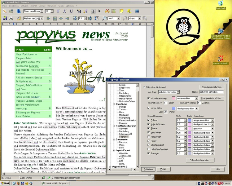Open the Fließtext style dropdown
This screenshot has height=186, width=232.
(42, 18)
